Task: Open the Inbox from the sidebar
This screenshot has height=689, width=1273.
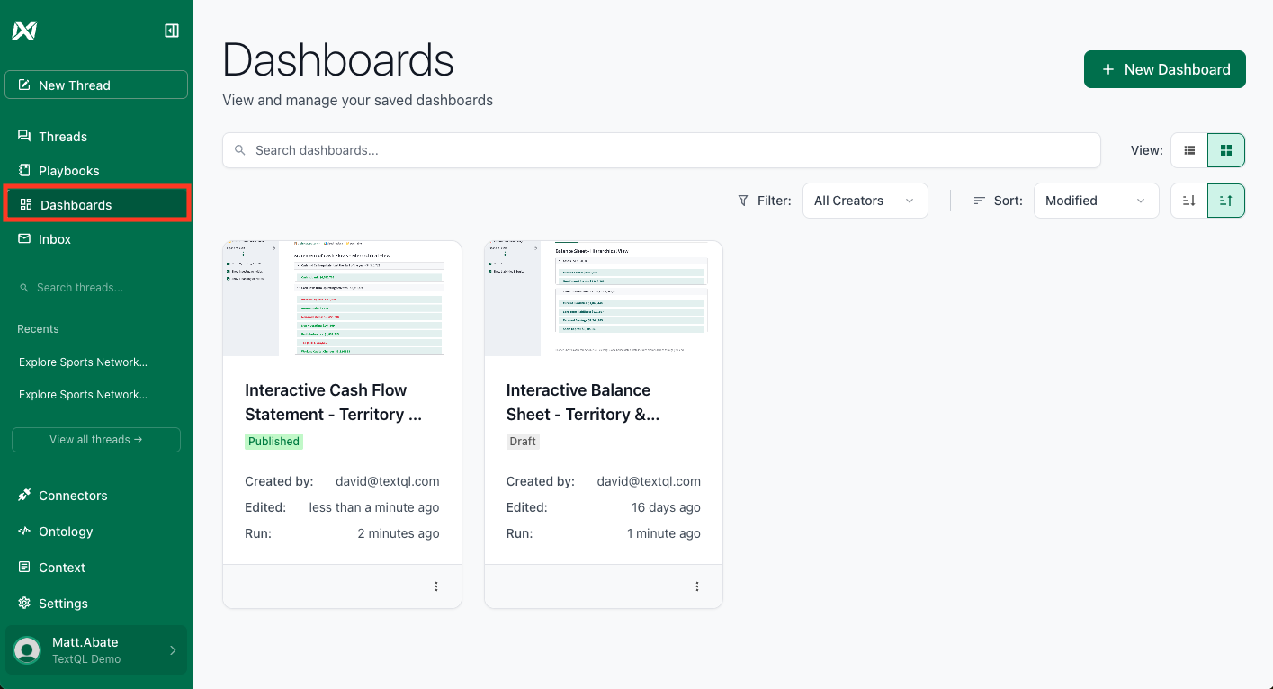Action: point(54,238)
